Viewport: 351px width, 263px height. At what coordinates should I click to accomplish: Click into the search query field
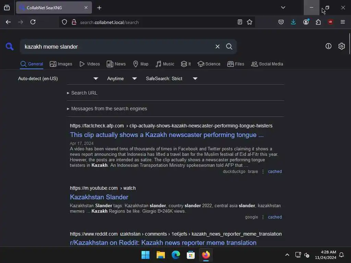pyautogui.click(x=118, y=47)
